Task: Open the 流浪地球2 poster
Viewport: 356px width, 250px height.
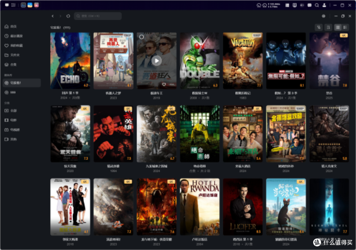Action: 113,207
